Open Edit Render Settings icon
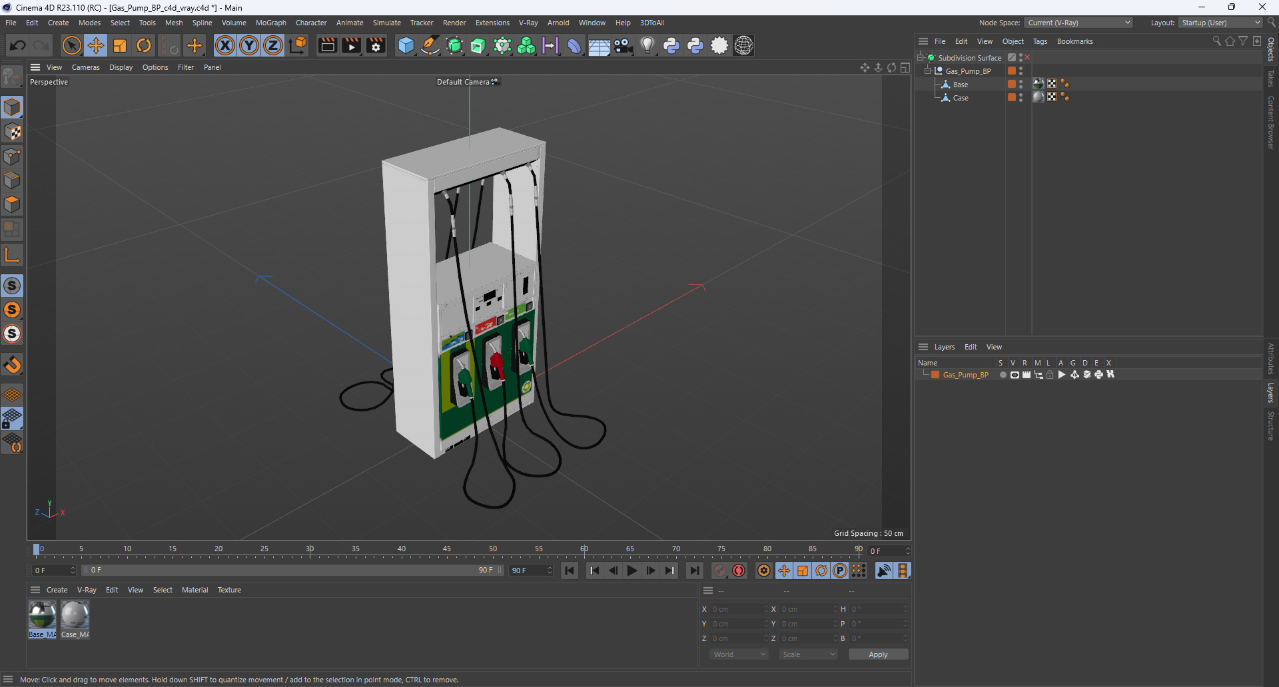Image resolution: width=1279 pixels, height=687 pixels. [x=376, y=45]
